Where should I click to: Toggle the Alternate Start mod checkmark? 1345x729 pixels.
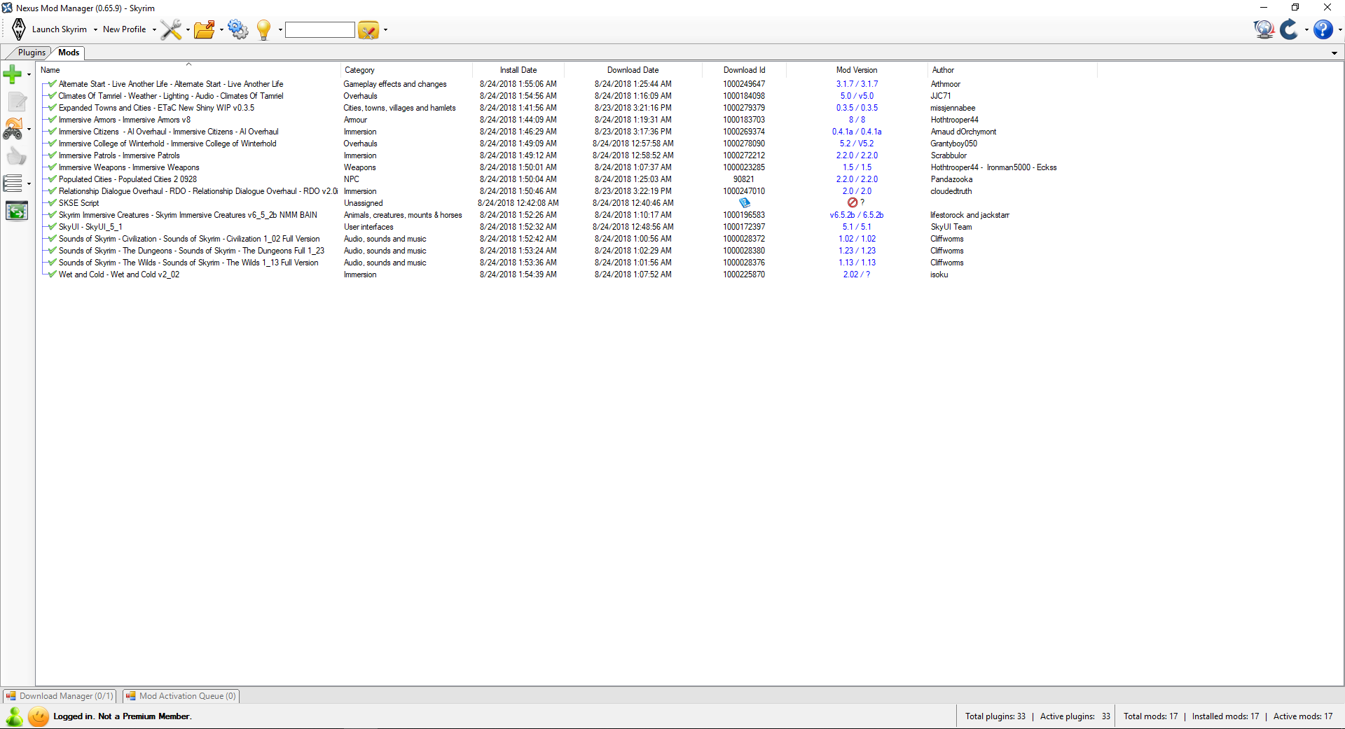(x=53, y=84)
